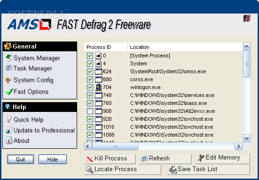Click the window icon for process 928
The height and width of the screenshot is (180, 259).
[99, 119]
